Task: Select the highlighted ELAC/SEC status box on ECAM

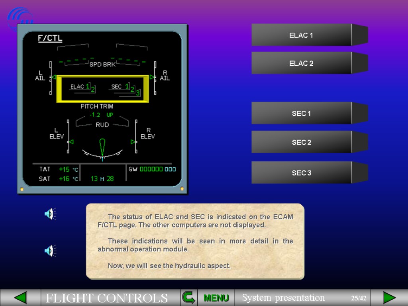Action: (103, 88)
